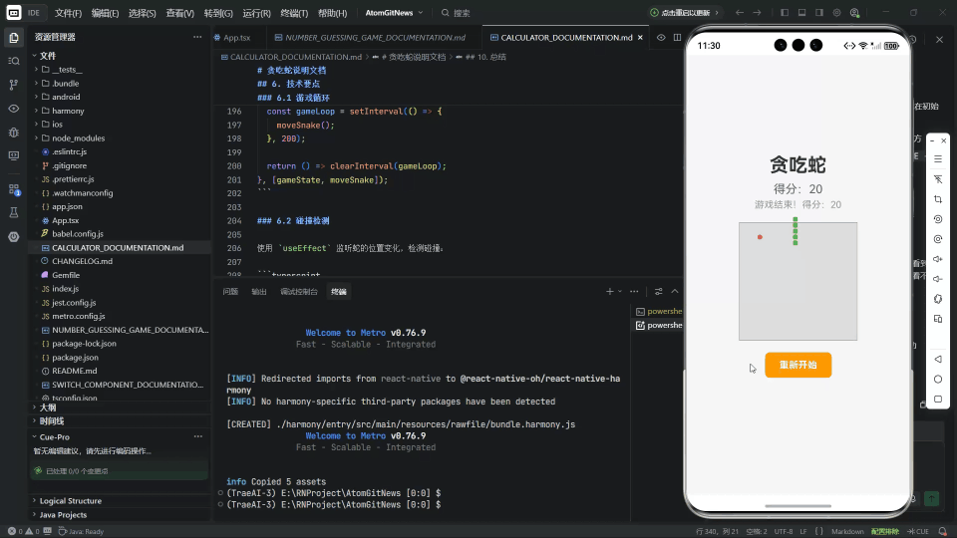This screenshot has height=538, width=957.
Task: Toggle the secondary sidebar layout icon
Action: pos(819,12)
